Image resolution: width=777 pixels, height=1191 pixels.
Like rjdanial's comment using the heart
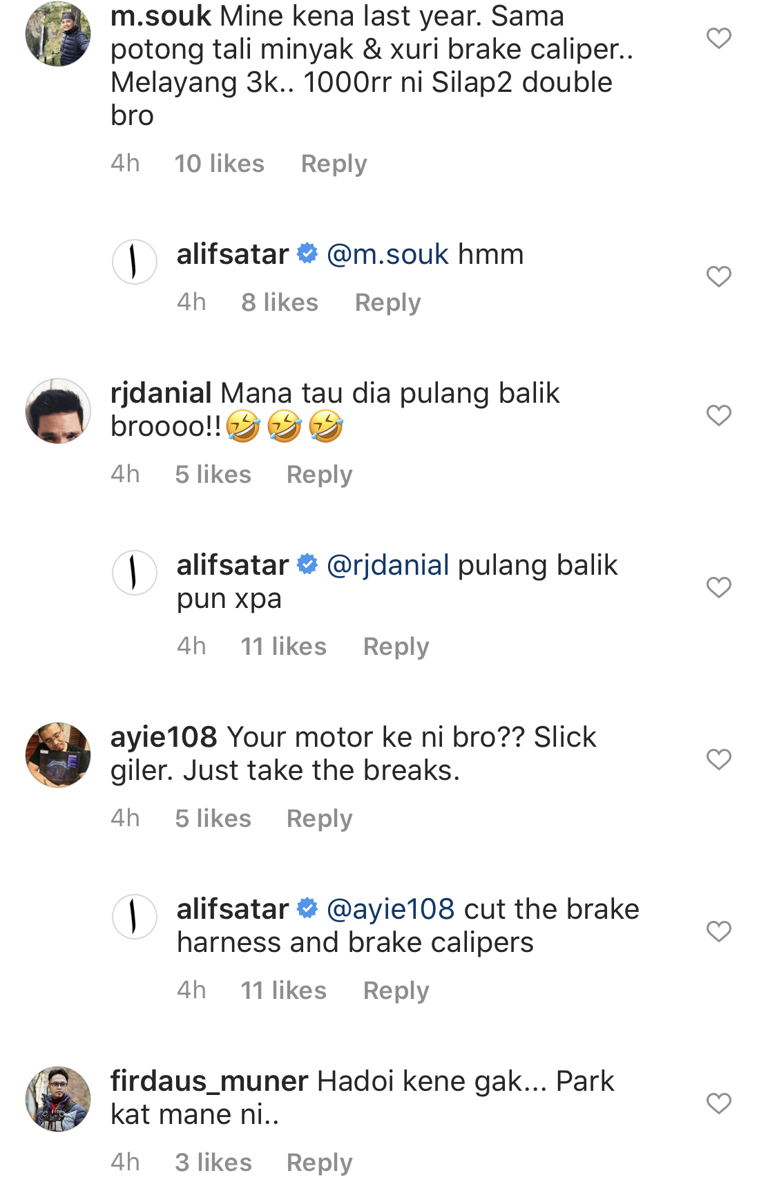click(x=718, y=415)
